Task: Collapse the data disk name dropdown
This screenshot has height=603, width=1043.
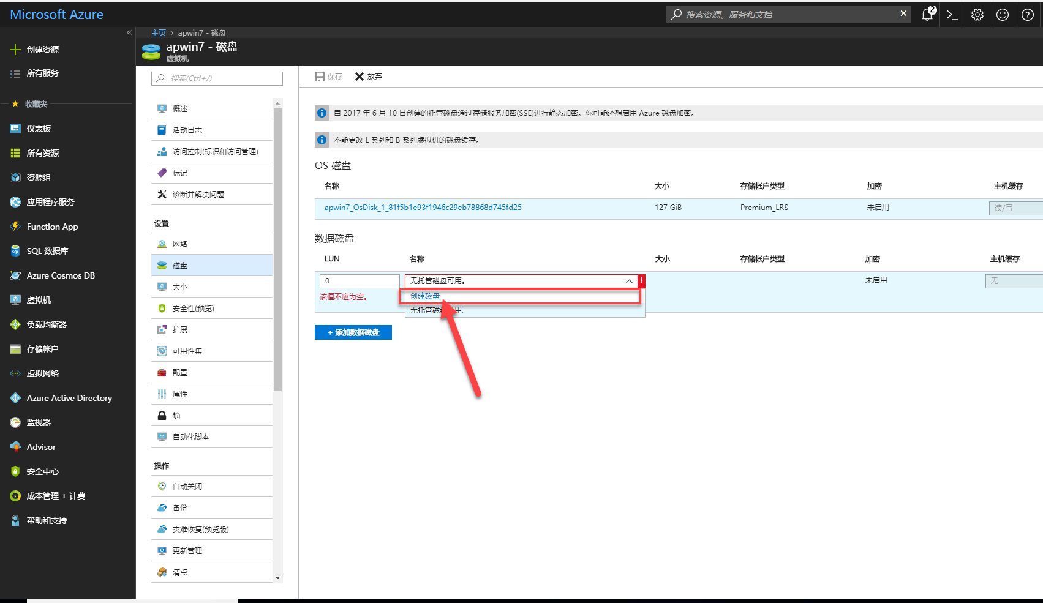Action: click(x=629, y=281)
